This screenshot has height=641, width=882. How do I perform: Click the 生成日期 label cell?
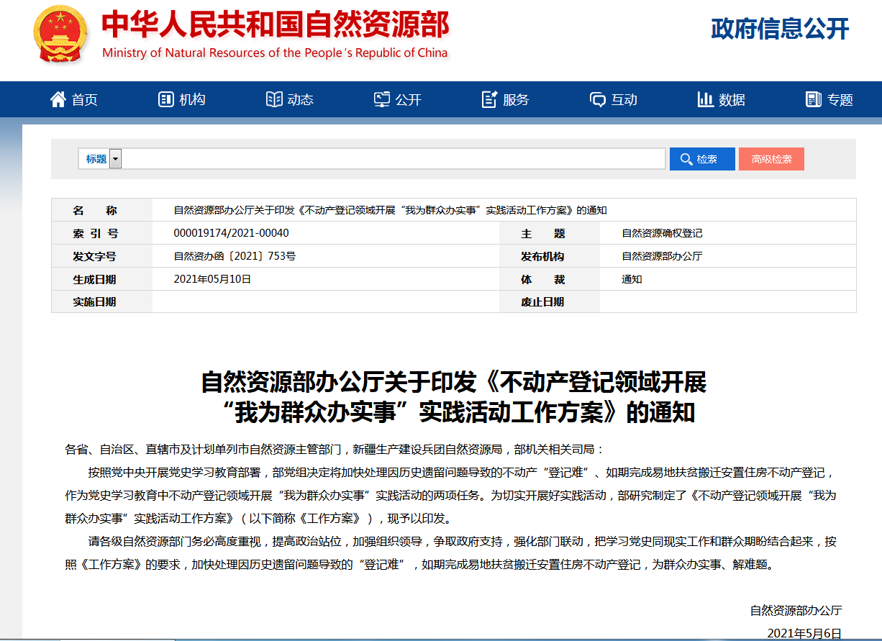(102, 279)
